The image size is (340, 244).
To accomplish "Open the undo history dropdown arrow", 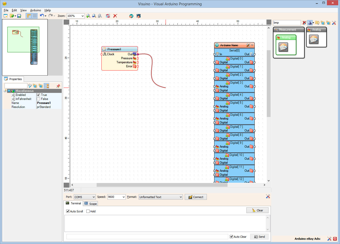I will coord(46,16).
